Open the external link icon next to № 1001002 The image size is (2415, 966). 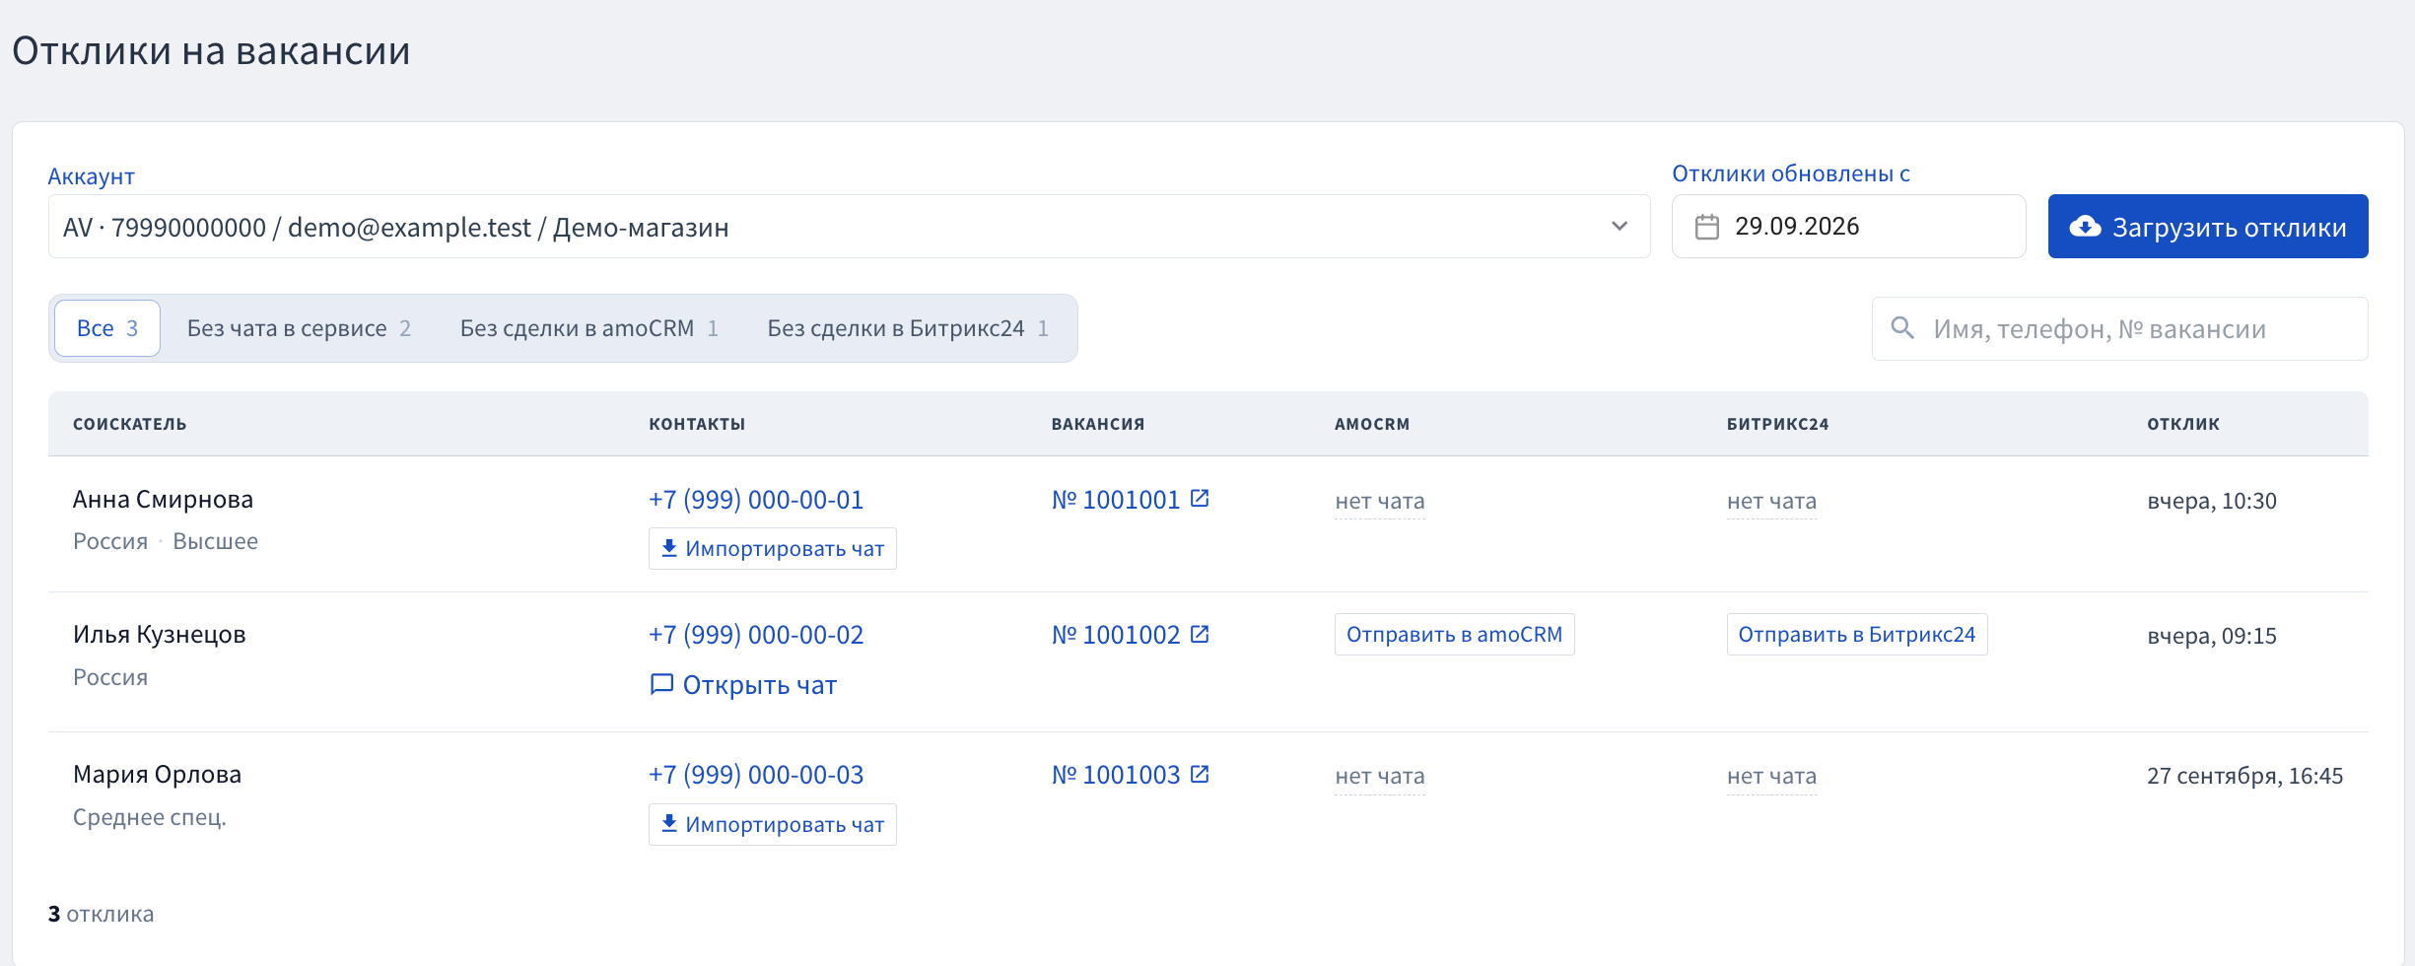click(1200, 634)
